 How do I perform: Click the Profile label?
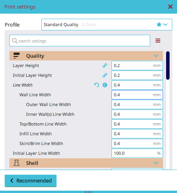tap(12, 25)
